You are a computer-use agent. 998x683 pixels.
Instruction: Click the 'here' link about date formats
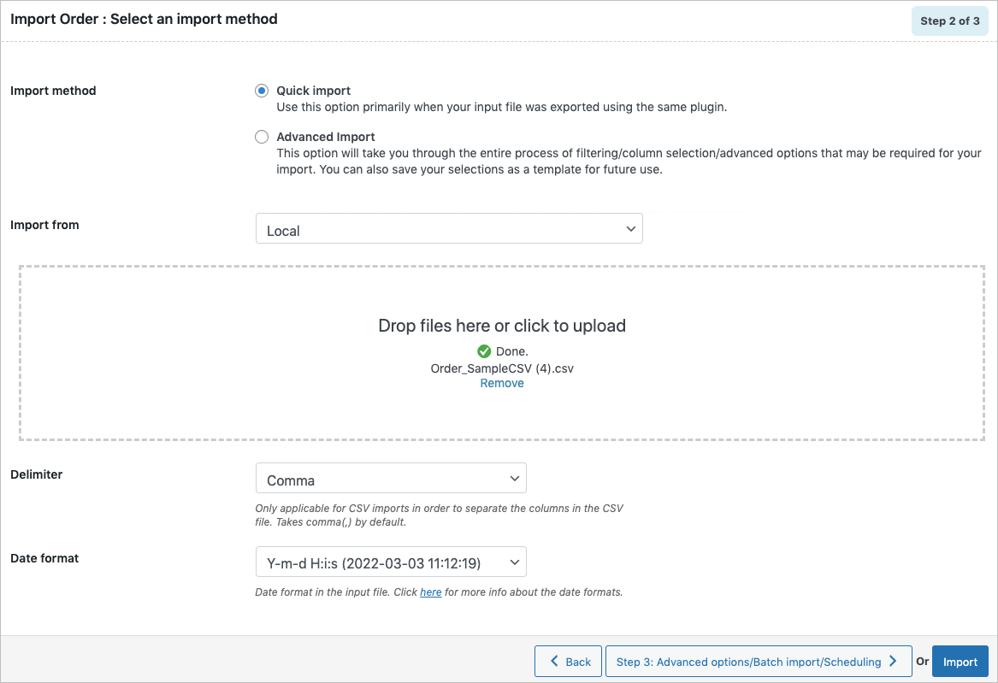[430, 592]
